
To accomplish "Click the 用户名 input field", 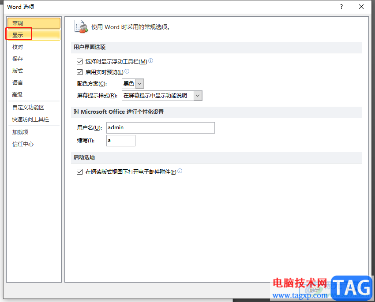I will [x=161, y=128].
